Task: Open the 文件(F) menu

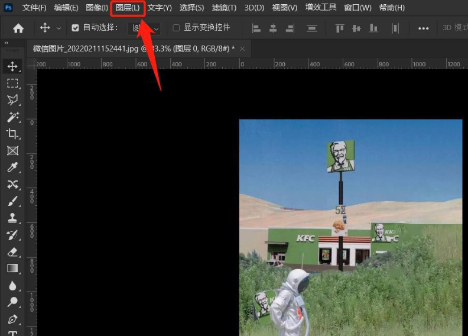Action: [x=34, y=8]
